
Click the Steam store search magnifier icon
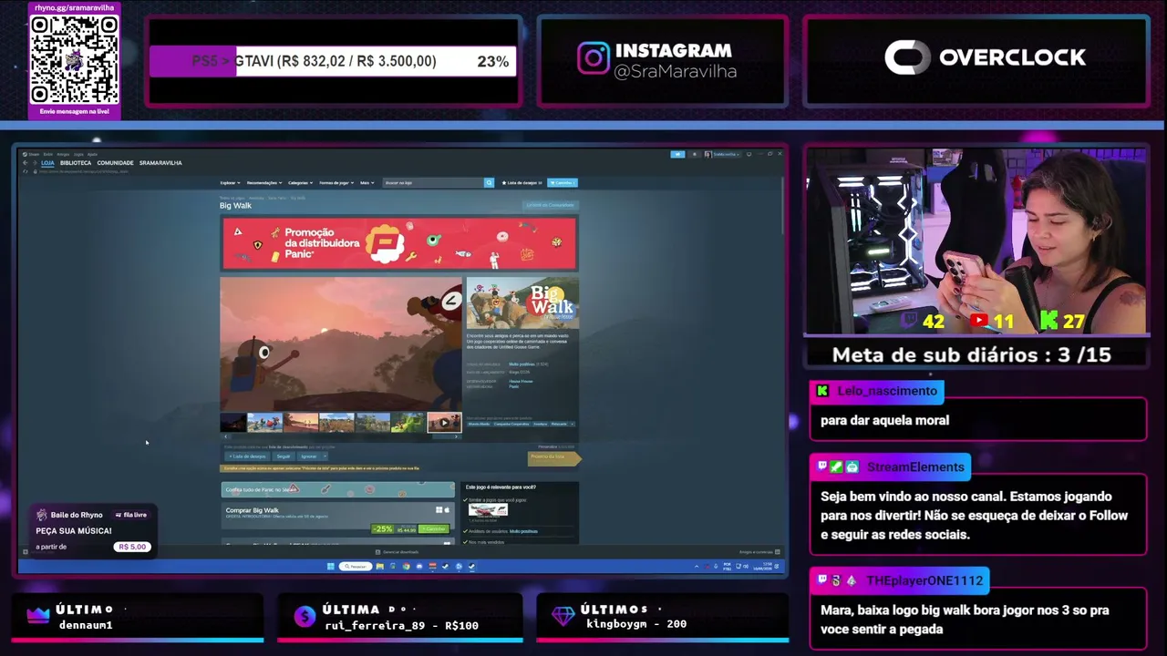(x=489, y=182)
